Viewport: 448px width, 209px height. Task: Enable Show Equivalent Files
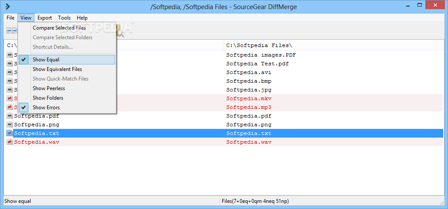click(x=67, y=69)
